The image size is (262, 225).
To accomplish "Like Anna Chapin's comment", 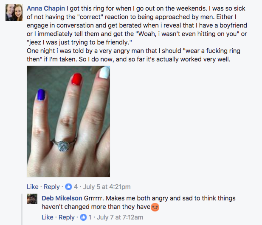I will coord(32,187).
